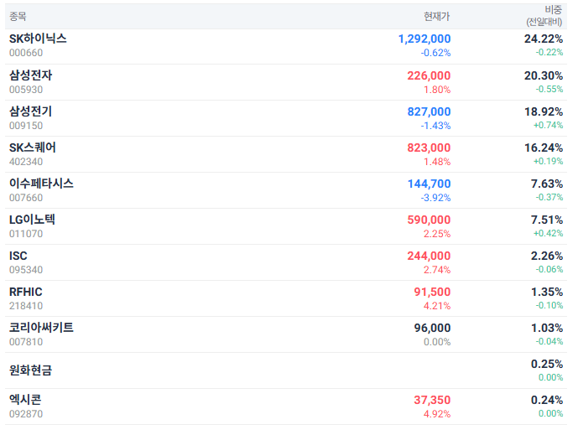Click the 1.35% weight value
578x435 pixels.
547,292
